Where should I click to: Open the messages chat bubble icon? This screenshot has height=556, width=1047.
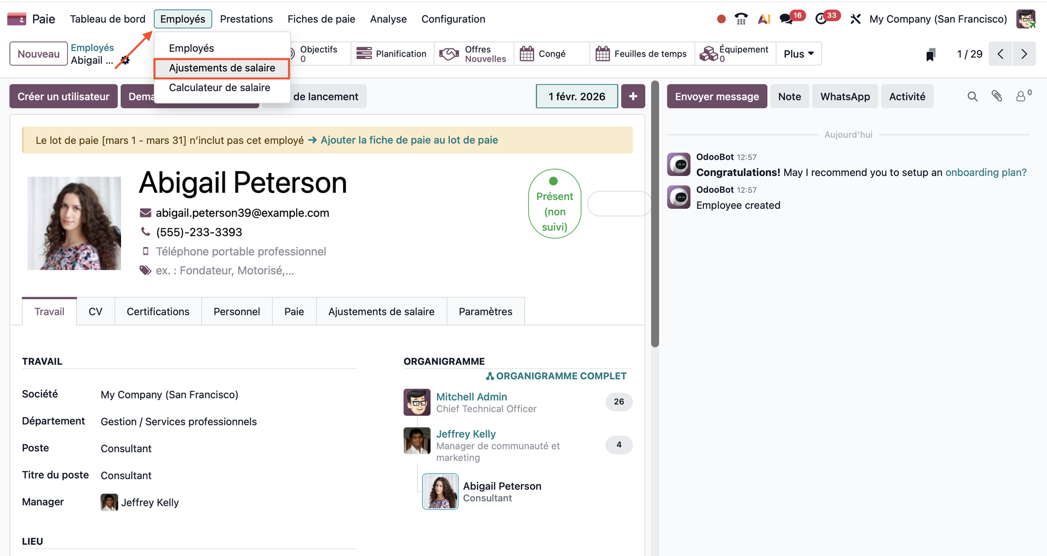pyautogui.click(x=786, y=19)
